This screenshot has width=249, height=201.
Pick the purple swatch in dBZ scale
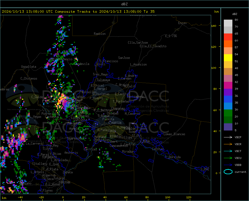pos(228,92)
